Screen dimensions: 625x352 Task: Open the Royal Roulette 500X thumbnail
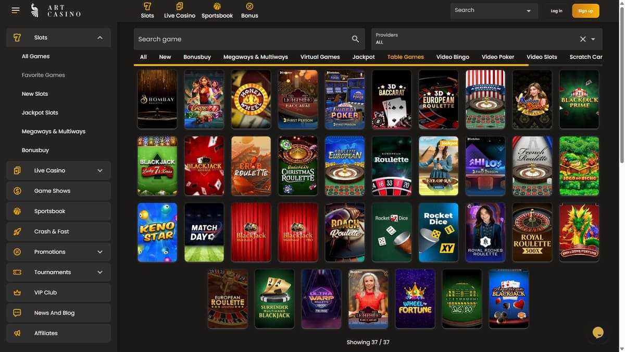pos(532,233)
